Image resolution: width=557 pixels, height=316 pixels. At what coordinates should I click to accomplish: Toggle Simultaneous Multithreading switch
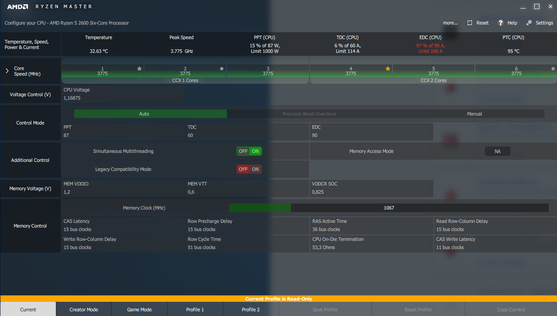pyautogui.click(x=249, y=151)
